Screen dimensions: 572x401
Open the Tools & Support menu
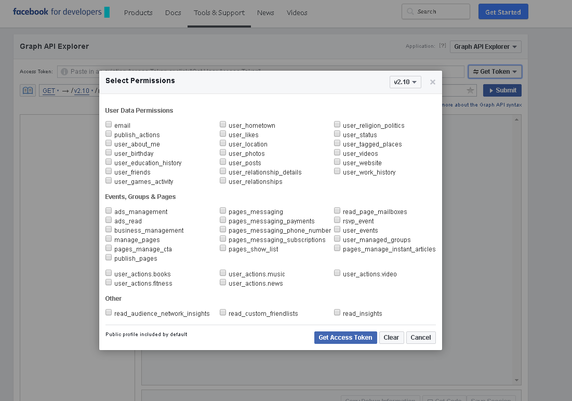(x=219, y=12)
